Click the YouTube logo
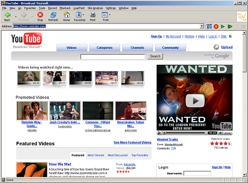Image resolution: width=248 pixels, height=183 pixels. 26,40
